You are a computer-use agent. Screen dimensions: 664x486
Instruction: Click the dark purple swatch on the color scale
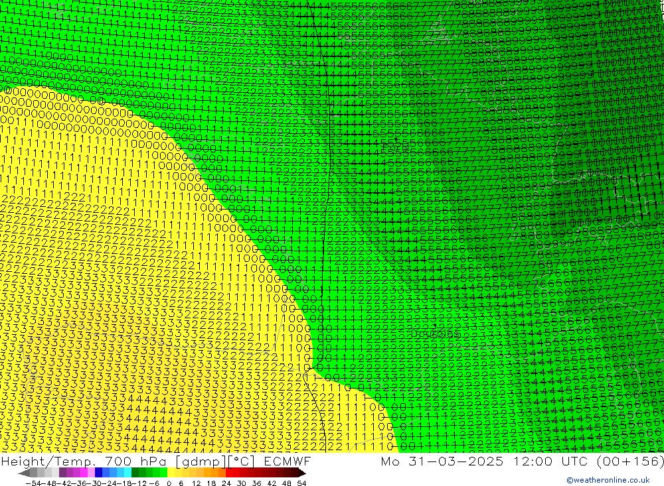[x=62, y=473]
